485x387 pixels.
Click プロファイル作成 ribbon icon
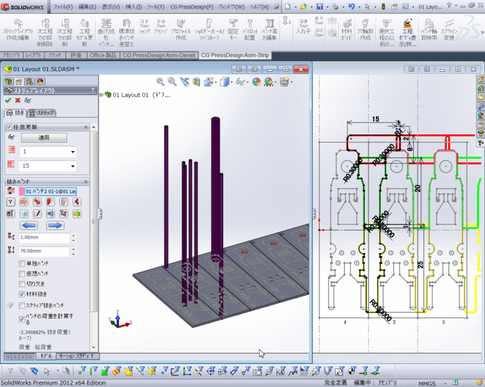click(x=180, y=30)
